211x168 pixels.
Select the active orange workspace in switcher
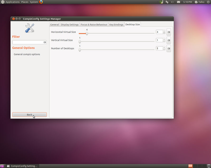pyautogui.click(x=190, y=166)
